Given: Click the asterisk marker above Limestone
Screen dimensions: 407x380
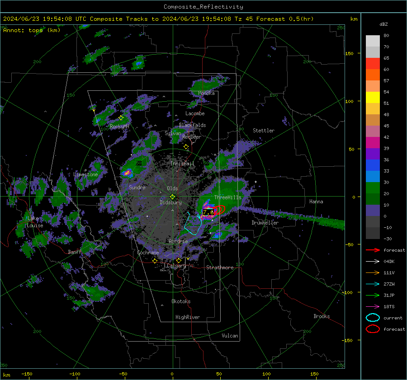Looking at the screenshot, I should pos(85,170).
